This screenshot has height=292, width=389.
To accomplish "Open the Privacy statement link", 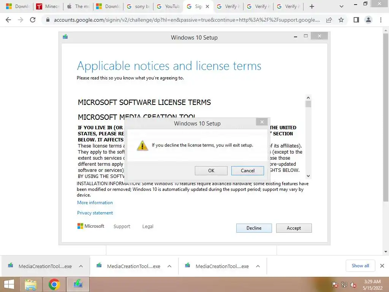I will (x=95, y=213).
